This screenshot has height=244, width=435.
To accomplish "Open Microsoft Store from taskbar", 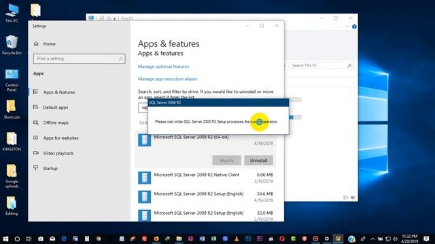I will [x=41, y=239].
